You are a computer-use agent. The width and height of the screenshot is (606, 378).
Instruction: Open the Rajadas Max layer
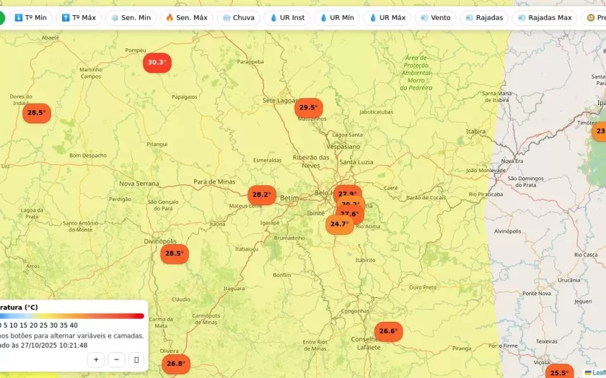coord(543,17)
